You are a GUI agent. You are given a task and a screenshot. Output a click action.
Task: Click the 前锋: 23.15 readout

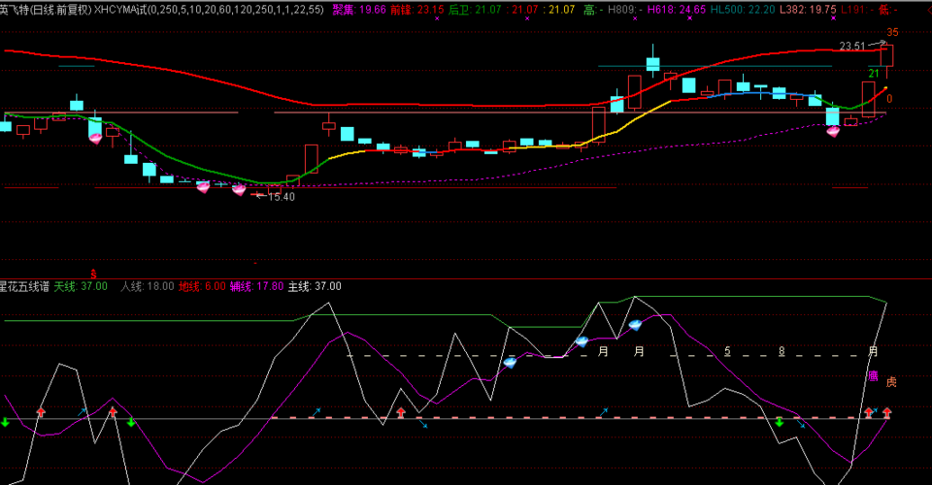416,10
